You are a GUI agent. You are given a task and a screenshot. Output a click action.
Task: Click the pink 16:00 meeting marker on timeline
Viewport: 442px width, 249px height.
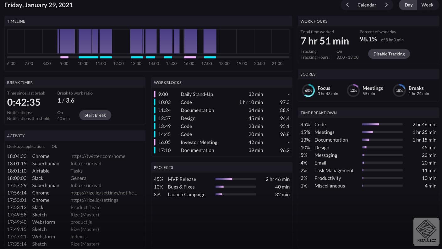(x=190, y=57)
